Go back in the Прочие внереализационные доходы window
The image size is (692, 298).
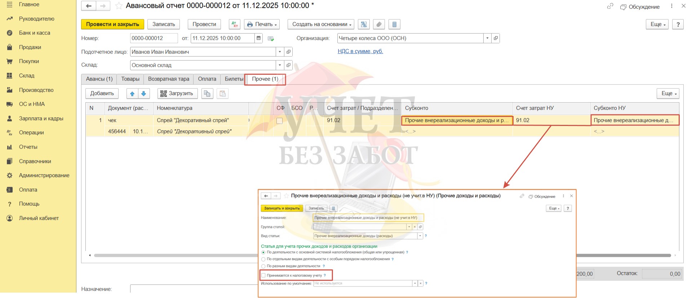pyautogui.click(x=266, y=196)
